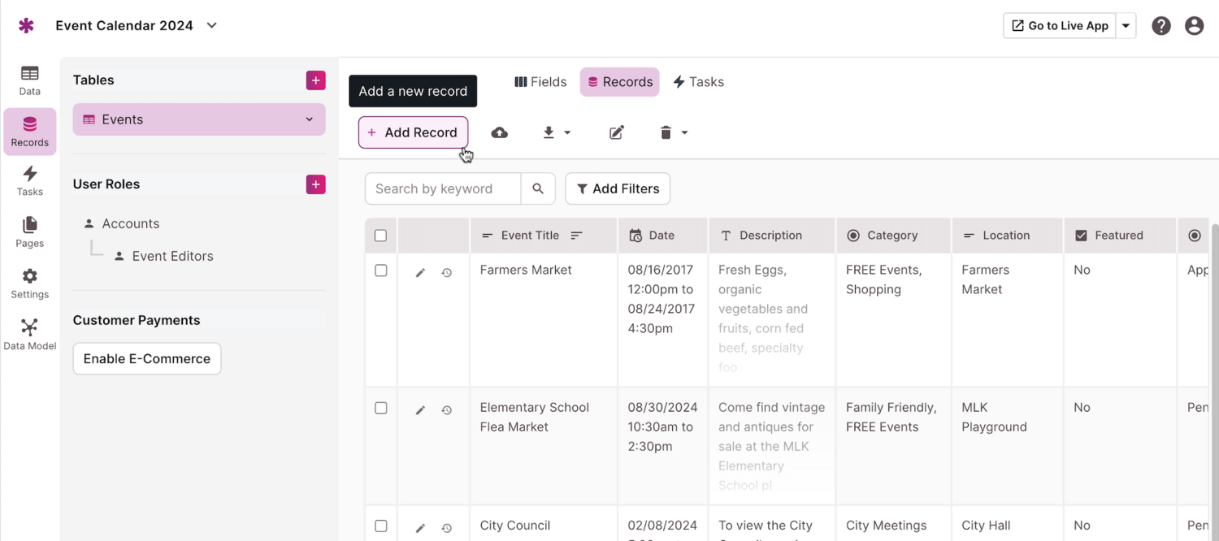The width and height of the screenshot is (1219, 541).
Task: Open the help question mark icon
Action: [1161, 26]
